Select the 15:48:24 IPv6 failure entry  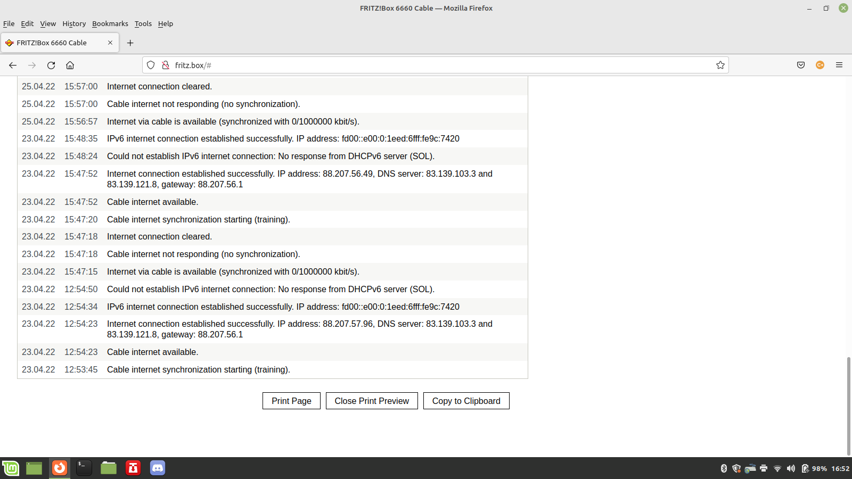273,156
